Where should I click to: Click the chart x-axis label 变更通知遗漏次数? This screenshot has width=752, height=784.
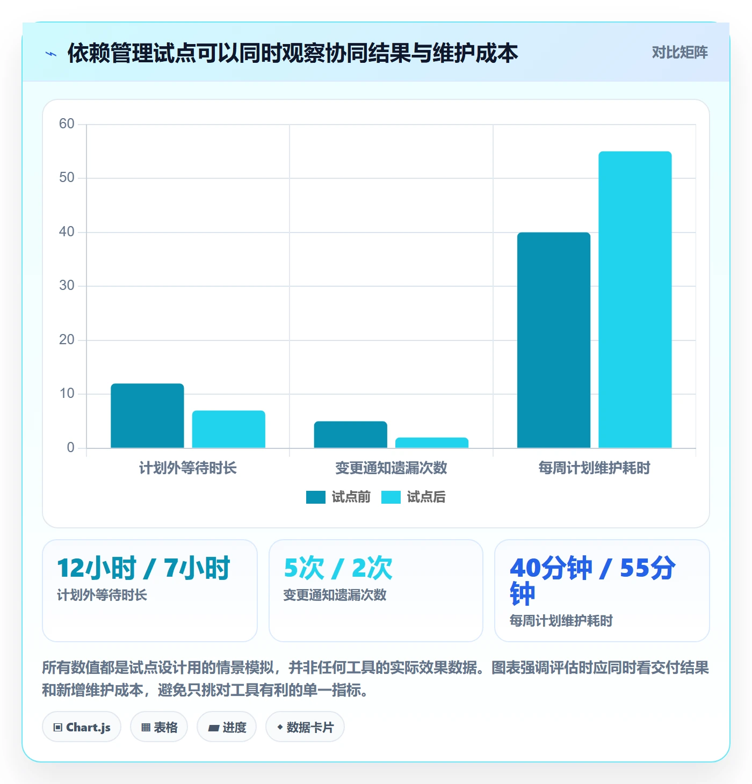tap(391, 468)
